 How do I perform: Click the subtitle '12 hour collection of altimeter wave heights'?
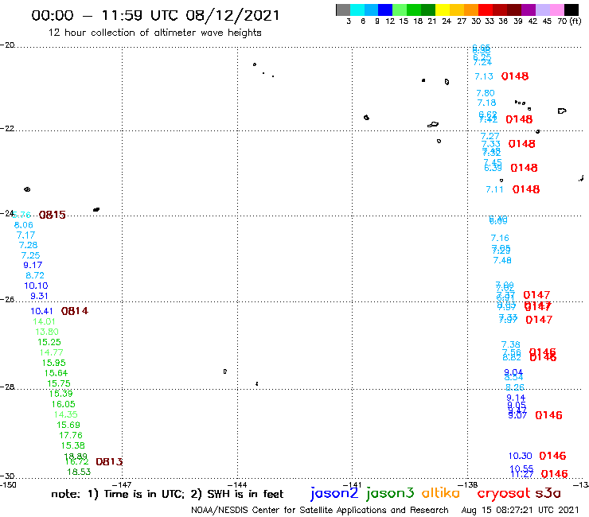(154, 33)
